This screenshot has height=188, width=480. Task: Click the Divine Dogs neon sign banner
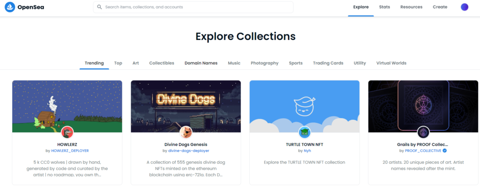point(186,106)
